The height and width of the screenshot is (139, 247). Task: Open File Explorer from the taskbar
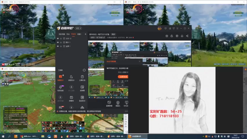43,136
